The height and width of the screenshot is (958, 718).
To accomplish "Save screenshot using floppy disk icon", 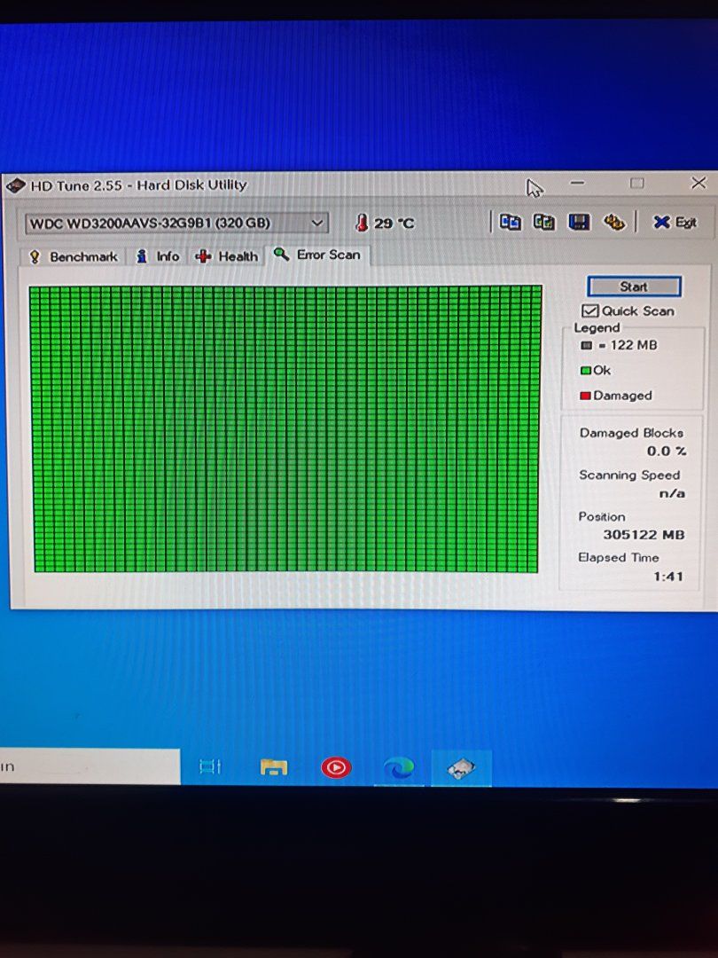I will click(x=579, y=222).
